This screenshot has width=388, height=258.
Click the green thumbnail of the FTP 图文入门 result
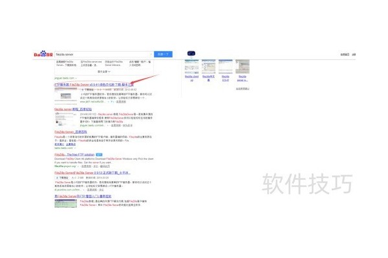[66, 203]
